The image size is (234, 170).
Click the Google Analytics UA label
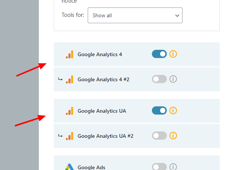click(102, 111)
